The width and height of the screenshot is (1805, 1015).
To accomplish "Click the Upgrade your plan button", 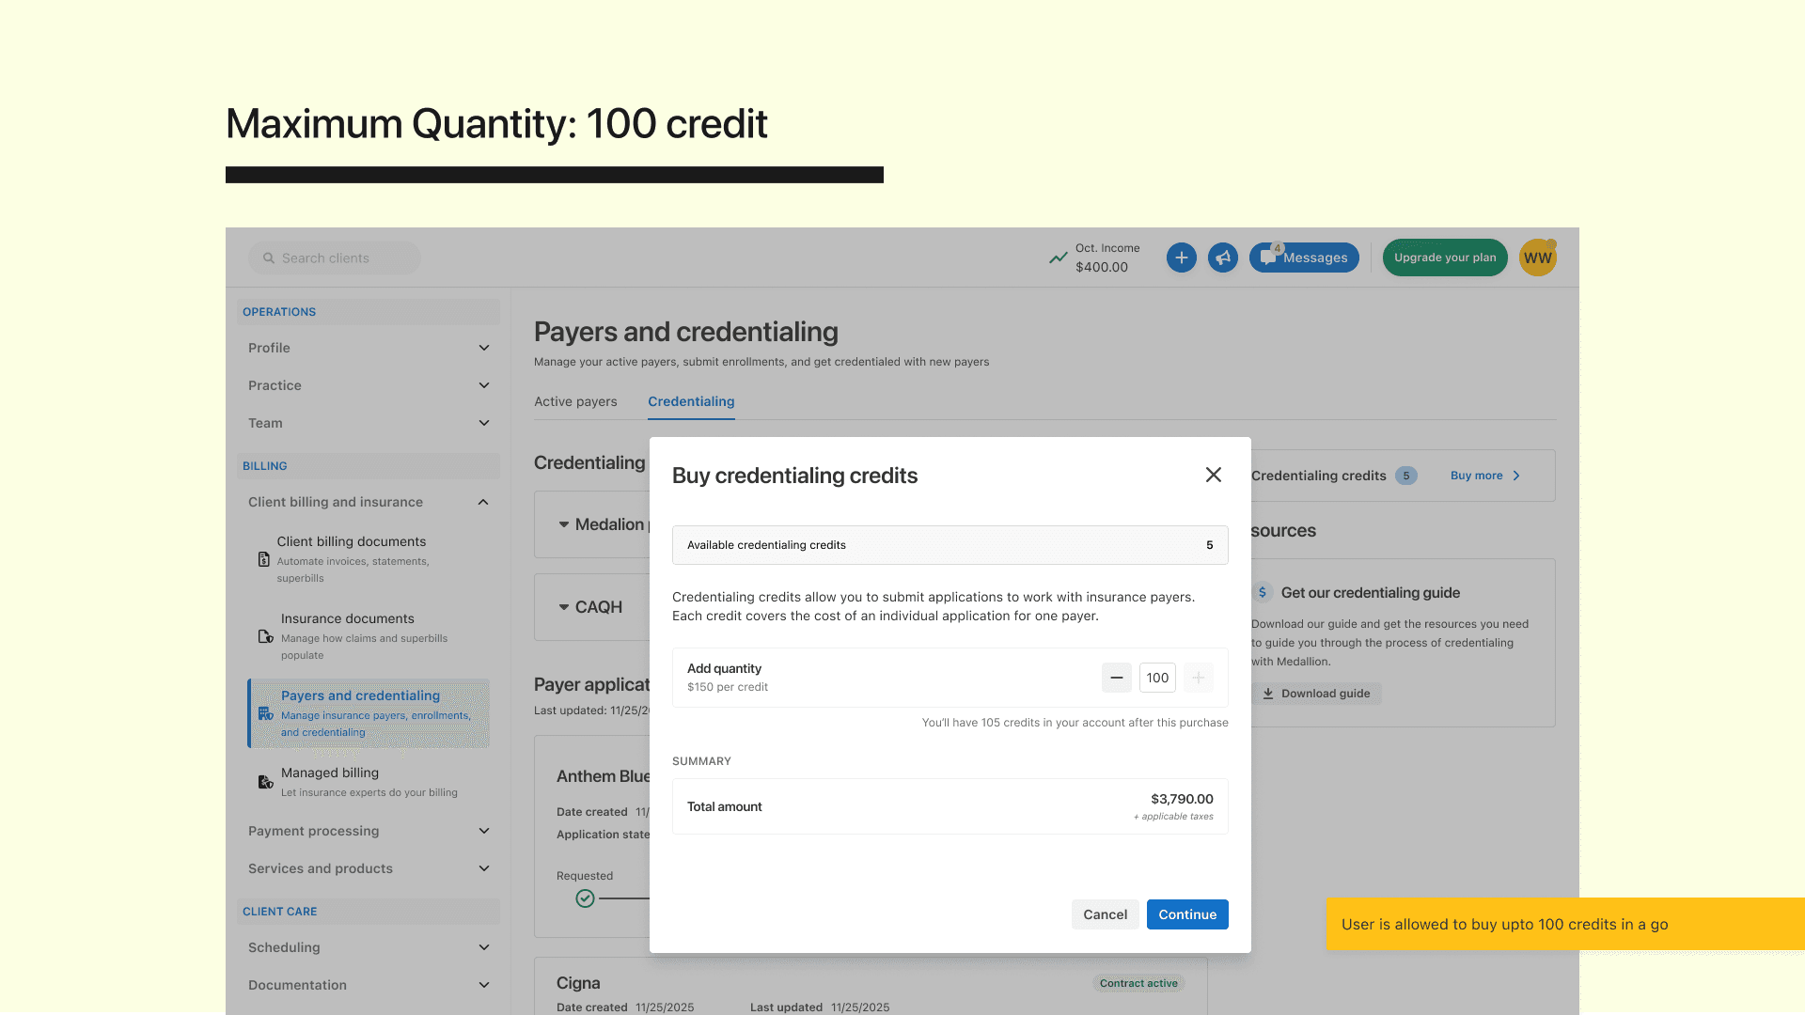I will coord(1445,258).
